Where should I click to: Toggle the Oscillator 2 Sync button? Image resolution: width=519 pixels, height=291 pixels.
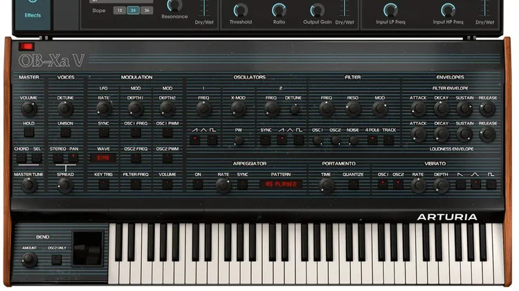(265, 140)
